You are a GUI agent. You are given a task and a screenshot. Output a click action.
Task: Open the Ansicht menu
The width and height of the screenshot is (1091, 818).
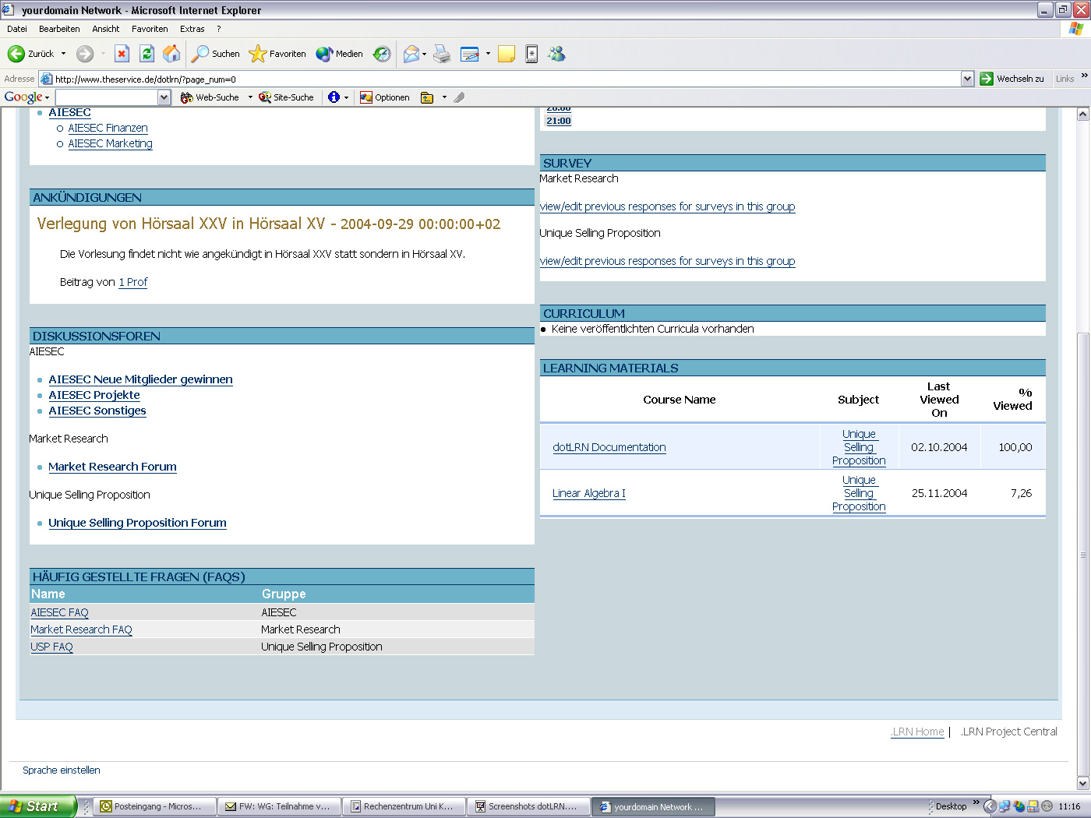coord(104,29)
